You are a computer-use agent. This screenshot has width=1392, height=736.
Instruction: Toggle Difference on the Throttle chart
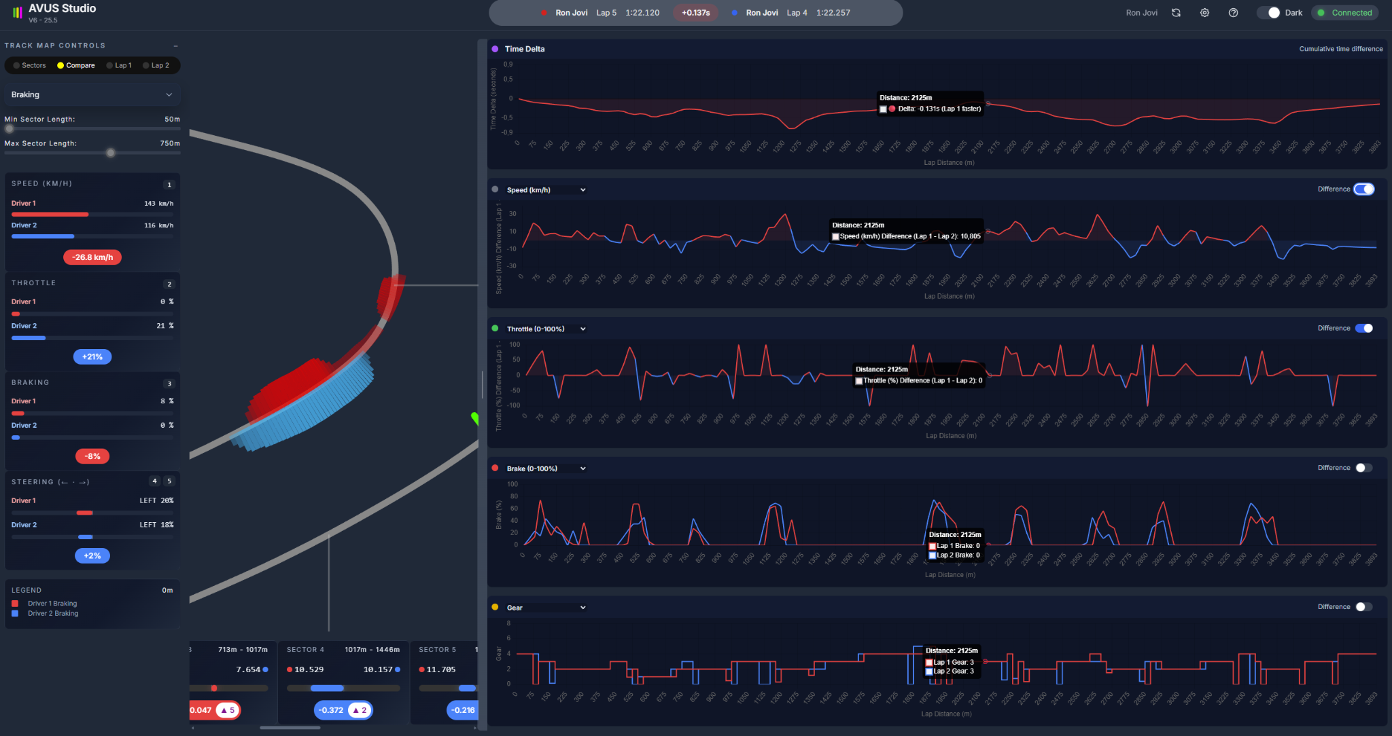[x=1363, y=329]
